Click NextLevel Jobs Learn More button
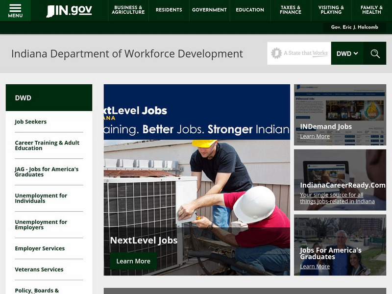This screenshot has width=392, height=294. coord(133,261)
